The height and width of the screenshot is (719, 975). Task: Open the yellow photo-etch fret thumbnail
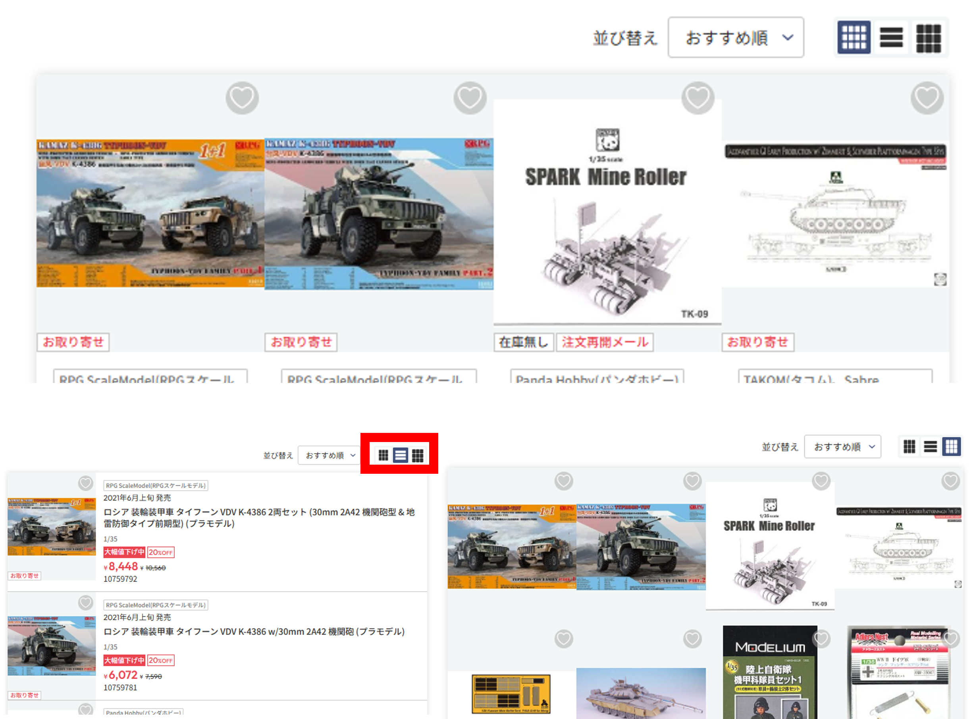pos(511,694)
